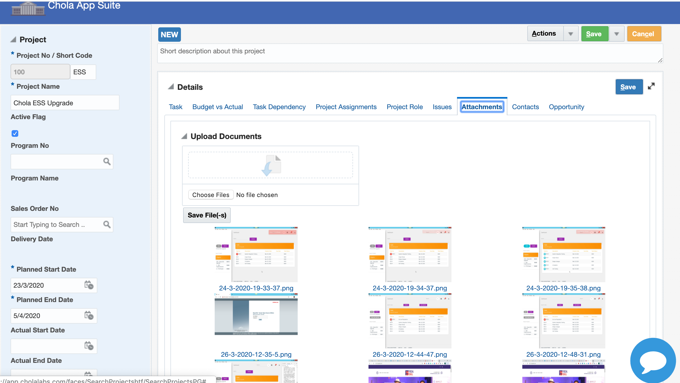
Task: Maximize the Details panel with expand arrows
Action: click(651, 86)
